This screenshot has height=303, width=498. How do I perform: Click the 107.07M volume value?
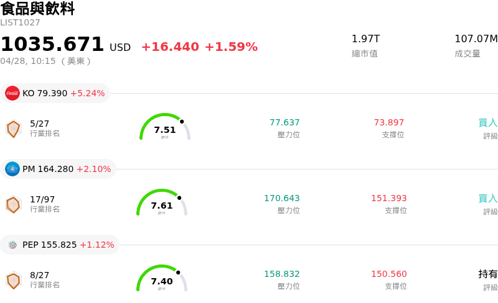tap(476, 39)
